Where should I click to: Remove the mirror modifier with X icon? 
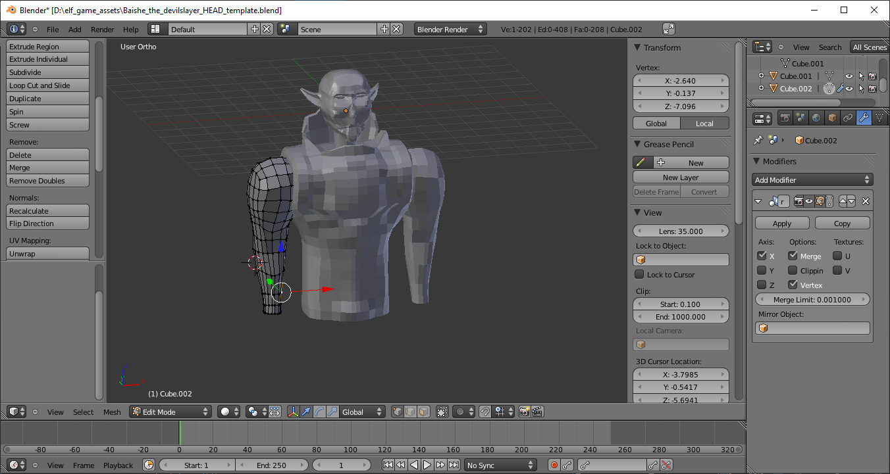click(866, 201)
